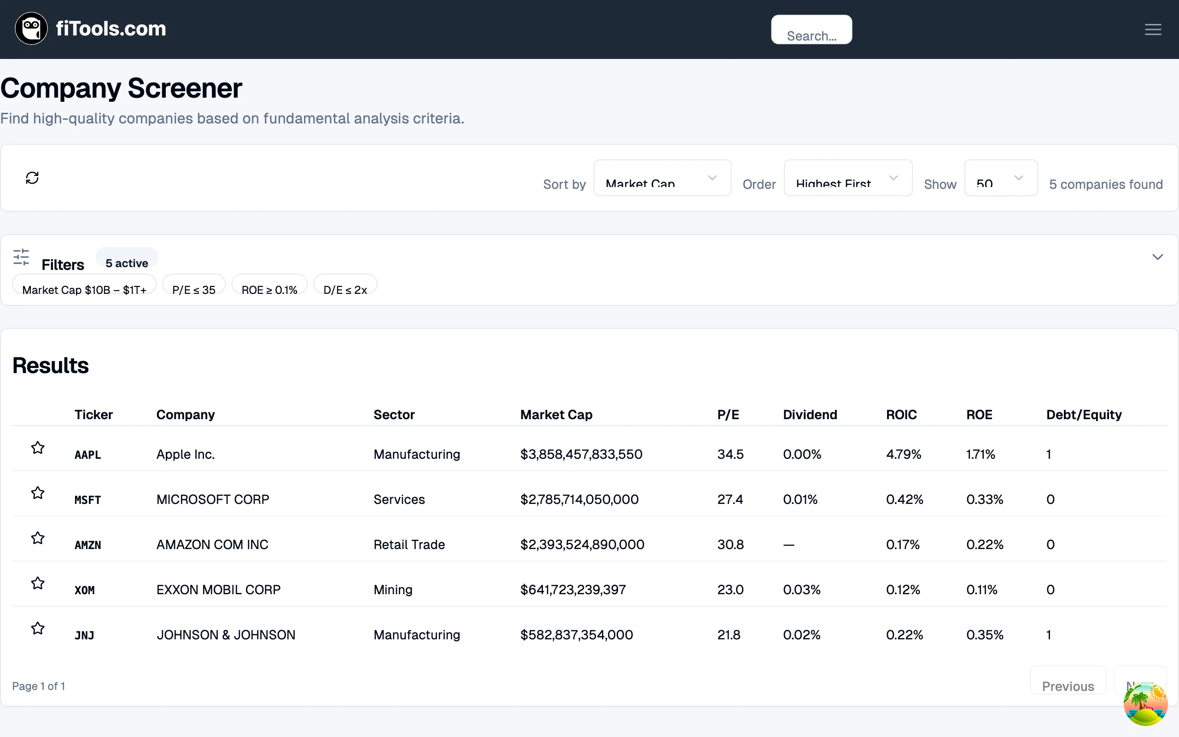1179x737 pixels.
Task: Sort by the Ticker column header
Action: tap(93, 414)
